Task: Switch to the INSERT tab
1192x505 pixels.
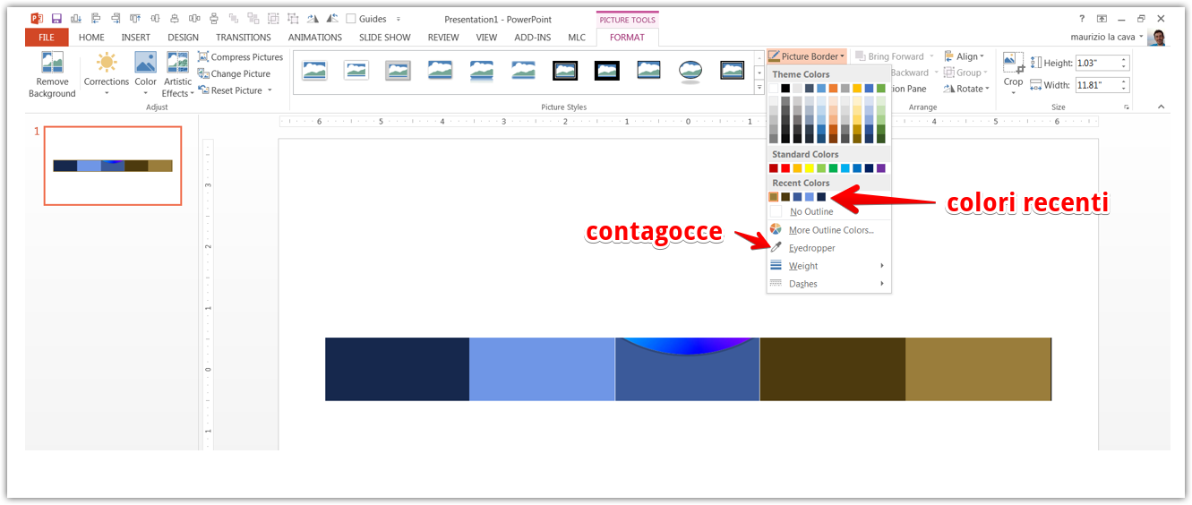Action: point(136,38)
